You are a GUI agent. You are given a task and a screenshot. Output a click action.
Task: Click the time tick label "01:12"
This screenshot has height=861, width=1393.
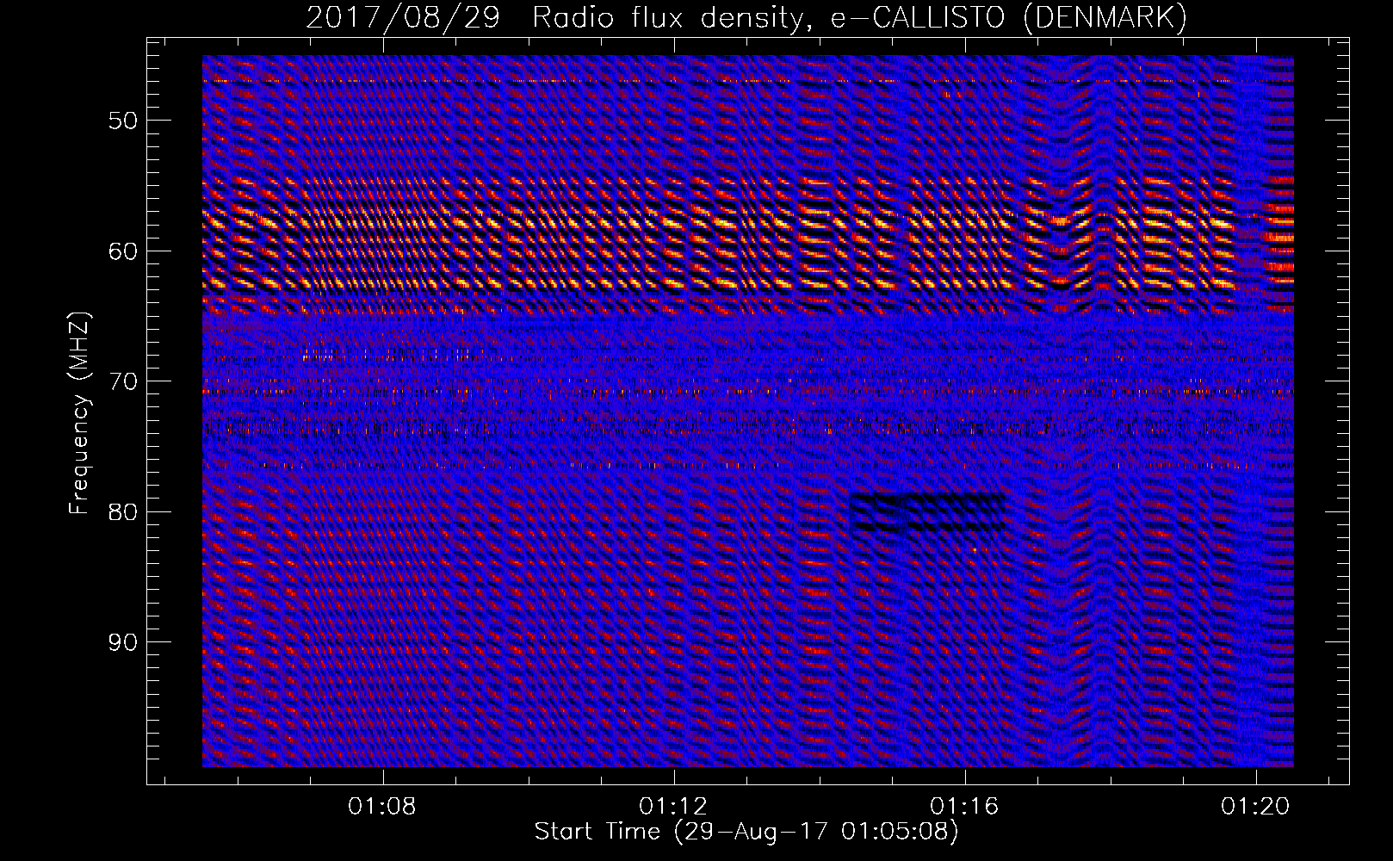tap(674, 806)
